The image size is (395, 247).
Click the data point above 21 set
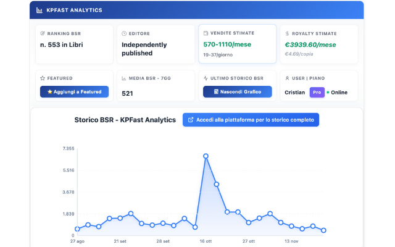[120, 218]
